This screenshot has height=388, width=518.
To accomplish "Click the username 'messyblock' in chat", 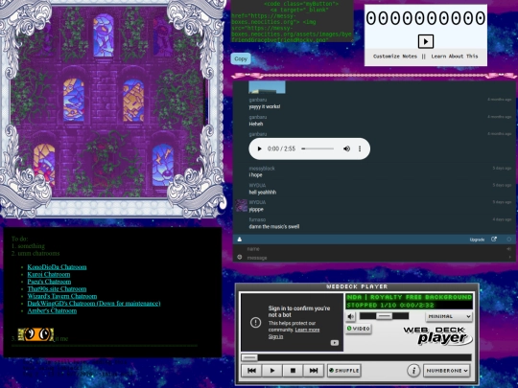I will [x=262, y=169].
